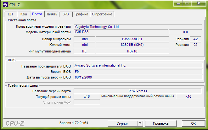Click the x.x board revision field
Image resolution: width=208 pixels, height=130 pixels.
point(185,32)
